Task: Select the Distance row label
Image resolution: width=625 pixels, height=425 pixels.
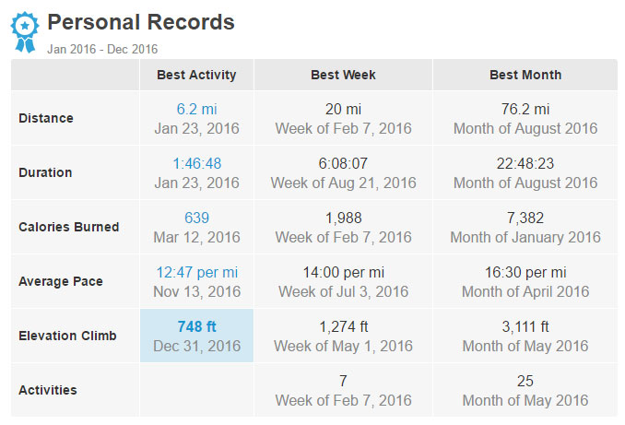Action: (46, 118)
